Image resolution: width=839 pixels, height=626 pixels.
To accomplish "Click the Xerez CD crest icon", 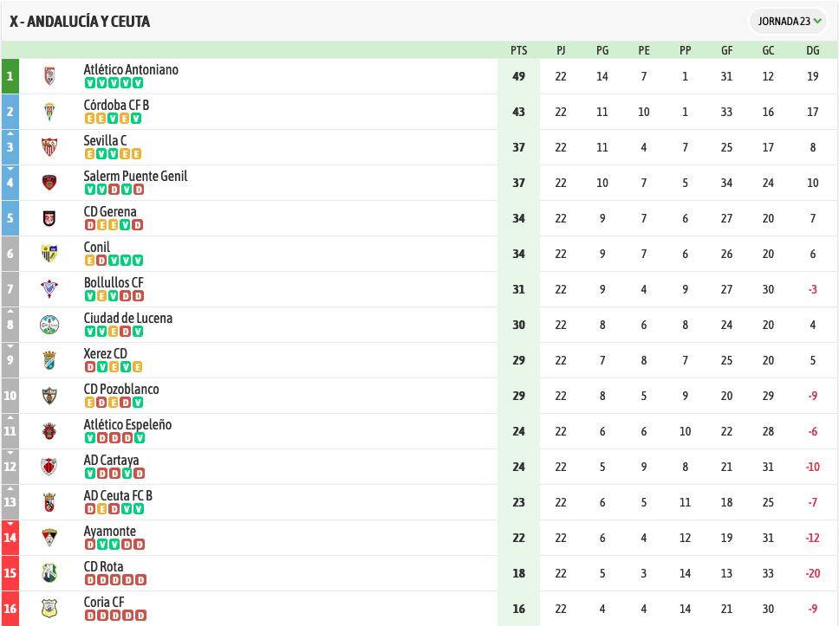I will coord(49,360).
